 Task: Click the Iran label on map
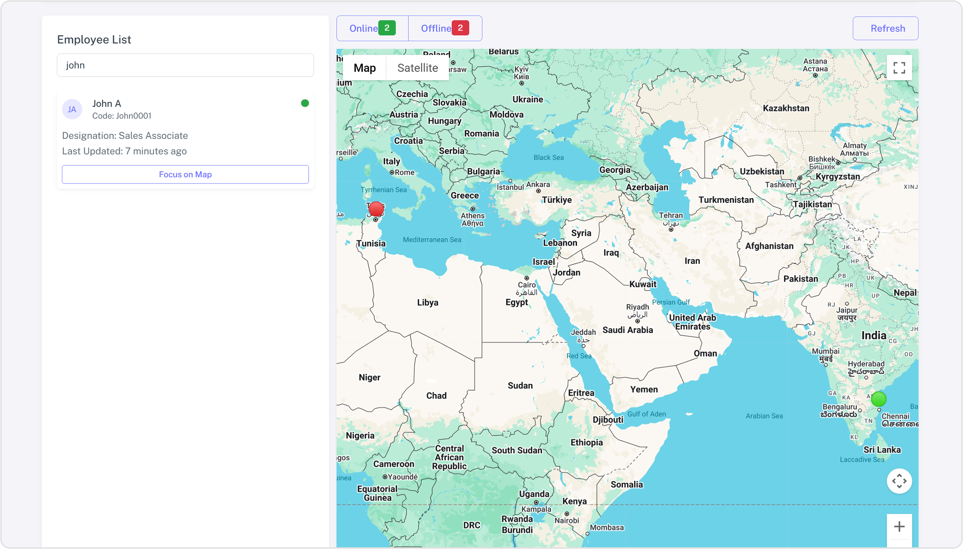click(x=692, y=261)
